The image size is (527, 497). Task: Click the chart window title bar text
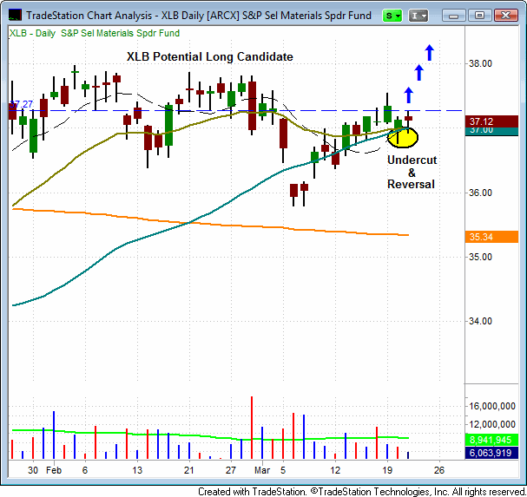click(x=199, y=16)
